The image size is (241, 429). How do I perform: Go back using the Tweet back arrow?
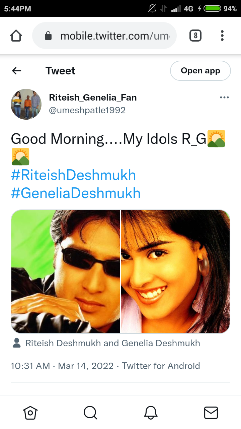point(16,71)
